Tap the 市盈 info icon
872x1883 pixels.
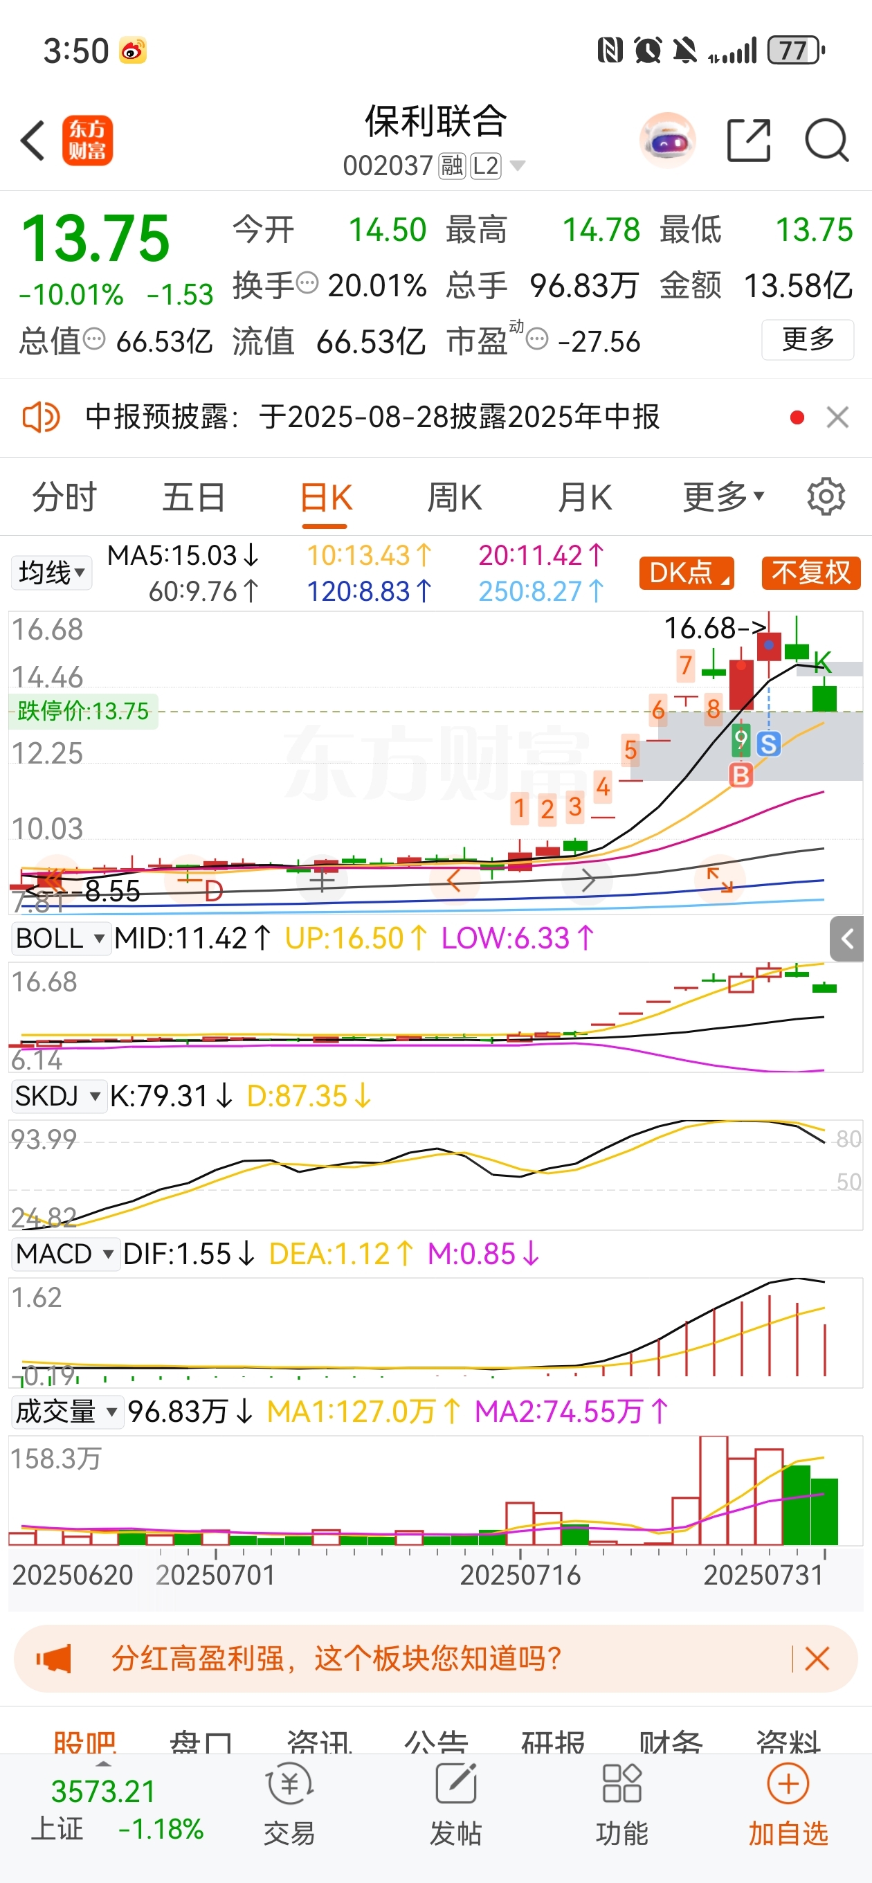(537, 339)
